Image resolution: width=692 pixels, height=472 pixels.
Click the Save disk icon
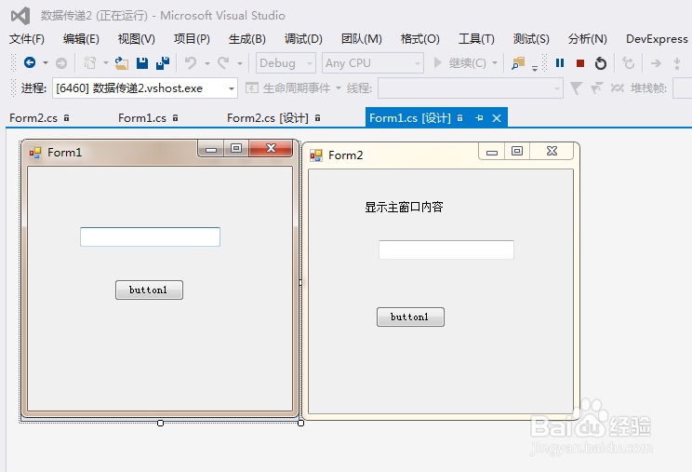[x=142, y=63]
